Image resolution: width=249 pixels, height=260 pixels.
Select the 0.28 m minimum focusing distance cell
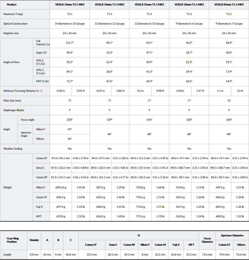(61, 91)
